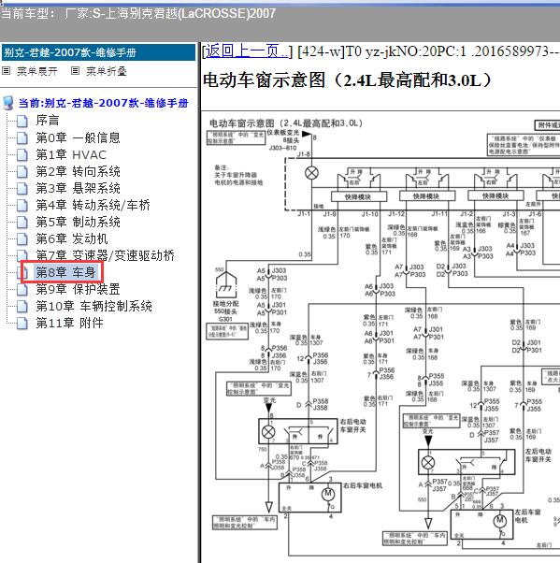Click the 菜单折叠 collapse icon
The width and height of the screenshot is (560, 563).
coord(75,71)
